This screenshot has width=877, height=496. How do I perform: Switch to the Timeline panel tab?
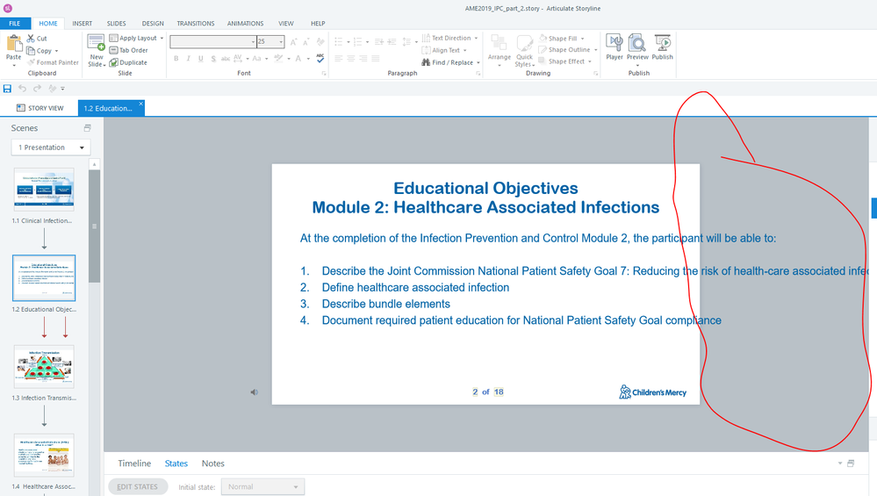tap(134, 464)
